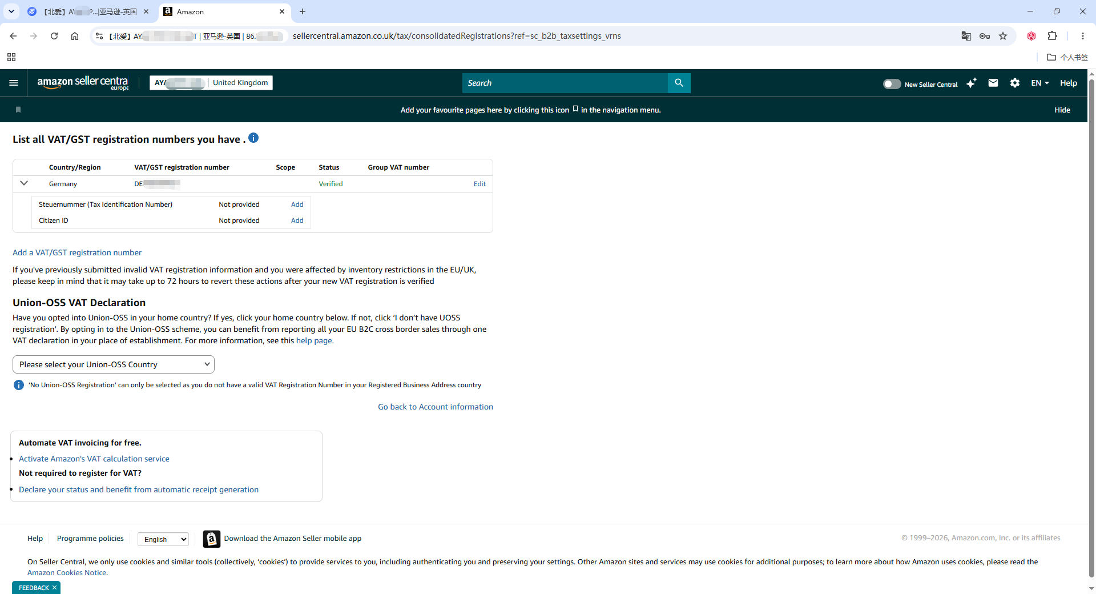Screen dimensions: 1096x594
Task: Open the tab search chevron in Chrome
Action: pyautogui.click(x=11, y=11)
